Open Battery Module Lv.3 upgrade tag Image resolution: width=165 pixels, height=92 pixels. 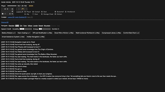(x=9, y=33)
